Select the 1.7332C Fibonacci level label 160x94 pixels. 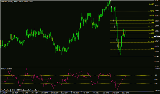pos(151,26)
